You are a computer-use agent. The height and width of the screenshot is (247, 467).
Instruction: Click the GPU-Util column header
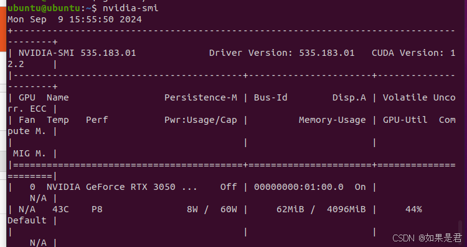pos(405,120)
